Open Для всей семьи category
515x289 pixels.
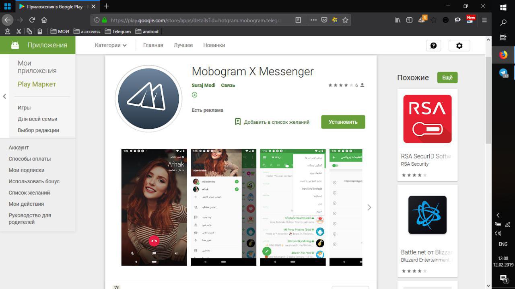(37, 119)
